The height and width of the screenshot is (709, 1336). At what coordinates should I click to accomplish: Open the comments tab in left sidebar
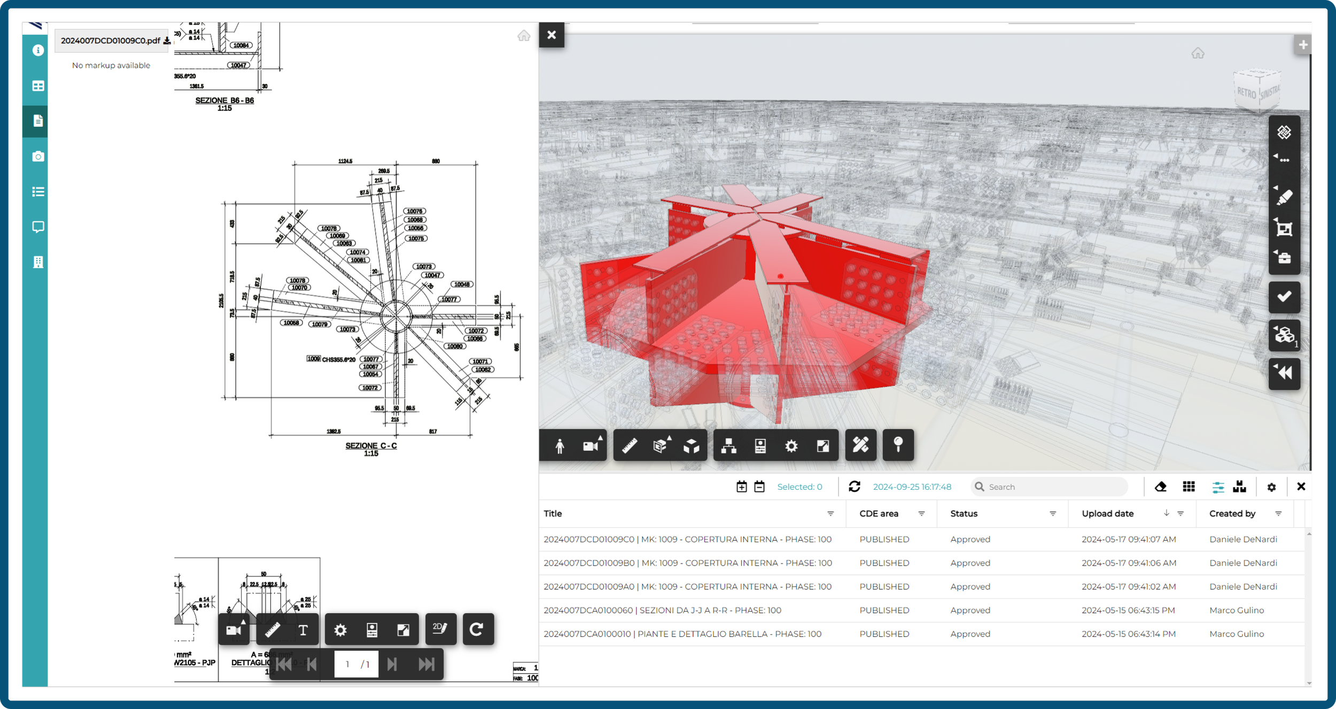38,227
